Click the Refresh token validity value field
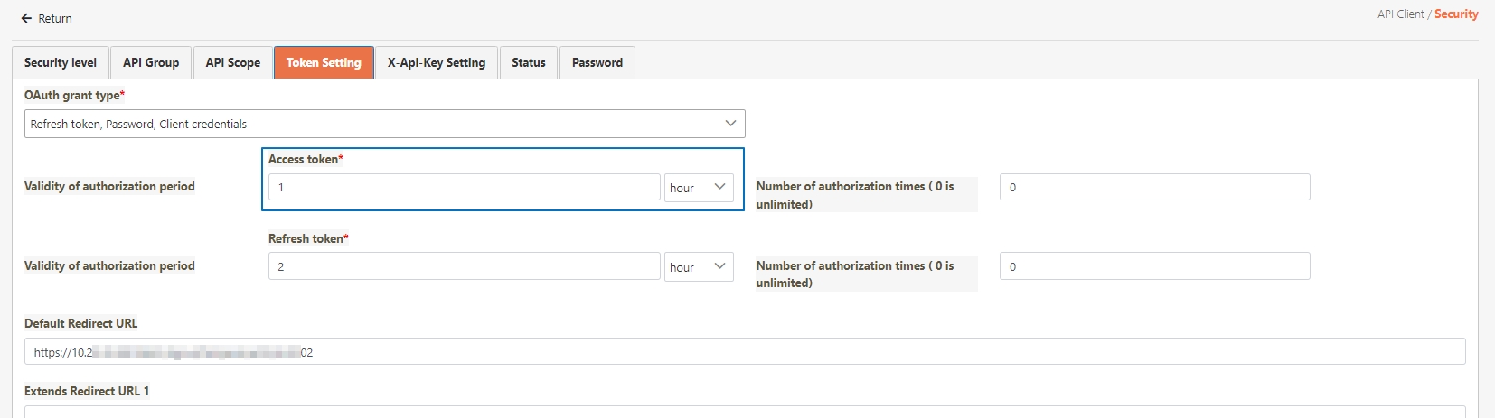The image size is (1495, 418). tap(464, 266)
